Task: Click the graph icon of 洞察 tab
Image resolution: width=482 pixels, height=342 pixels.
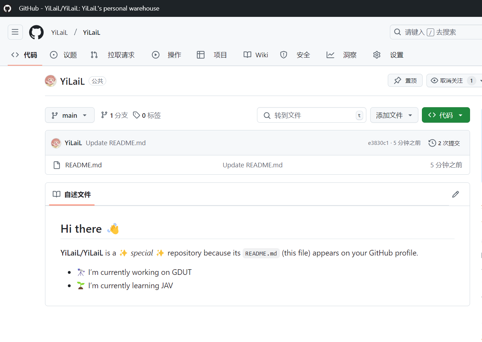Action: point(330,55)
